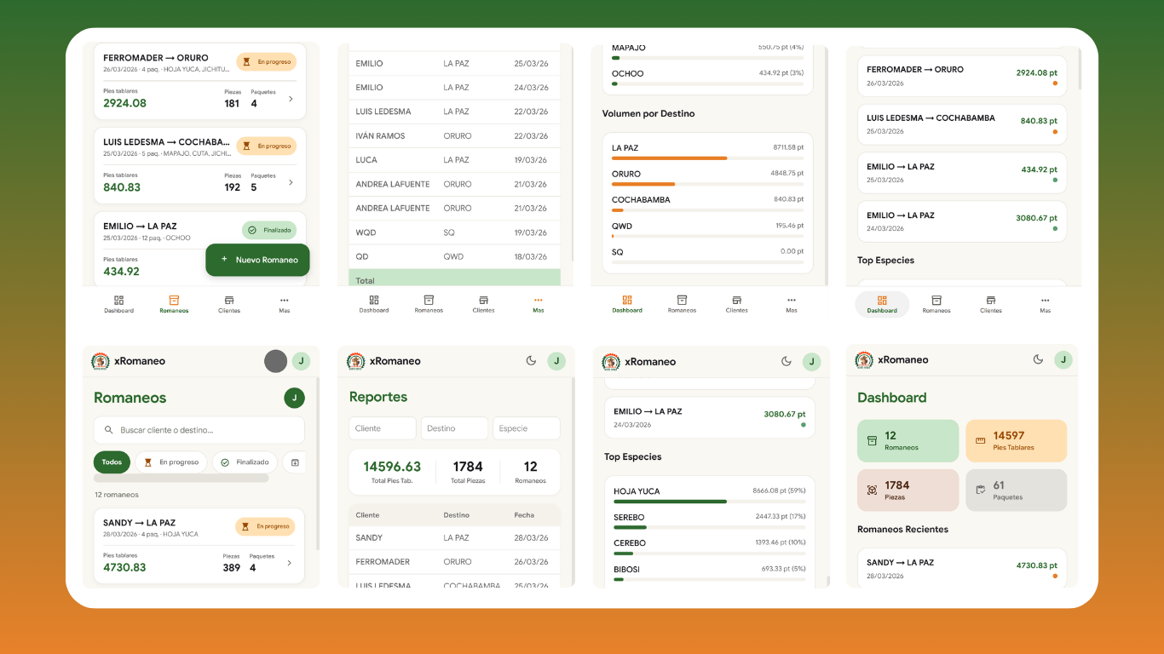Click the orange three-dot Mas icon
Image resolution: width=1164 pixels, height=654 pixels.
pyautogui.click(x=538, y=301)
